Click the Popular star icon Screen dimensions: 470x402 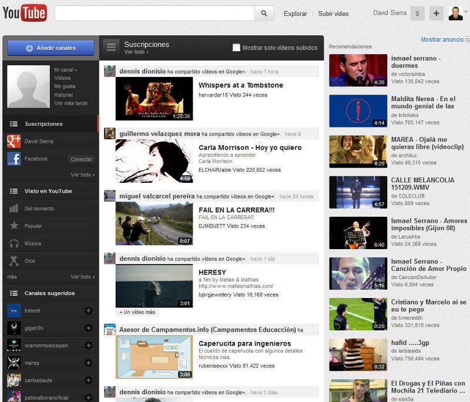coord(14,226)
